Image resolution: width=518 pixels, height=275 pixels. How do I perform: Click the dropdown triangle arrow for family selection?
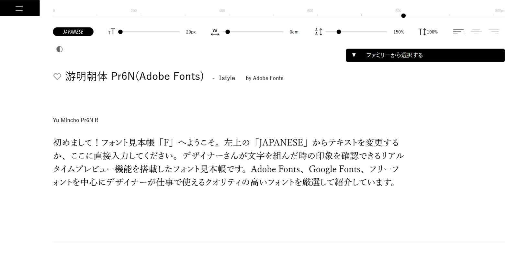tap(354, 55)
